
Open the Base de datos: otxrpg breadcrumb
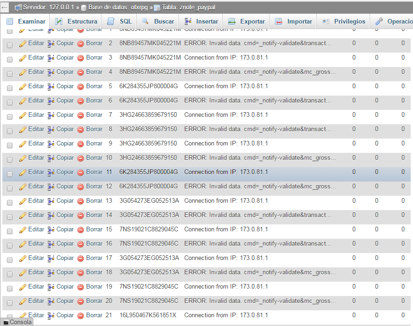[x=118, y=7]
